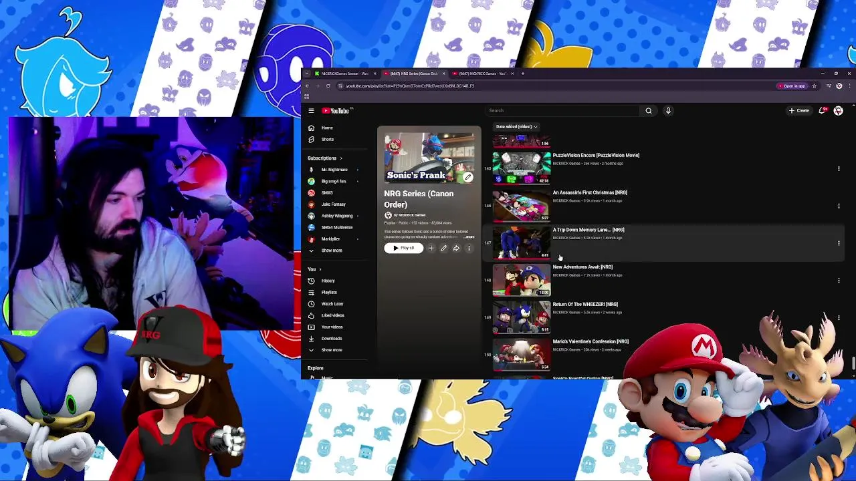Click the Create button
The height and width of the screenshot is (481, 856).
(x=799, y=110)
